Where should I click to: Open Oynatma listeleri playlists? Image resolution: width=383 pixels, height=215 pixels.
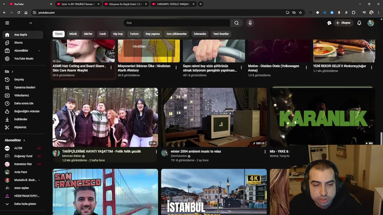(x=23, y=87)
